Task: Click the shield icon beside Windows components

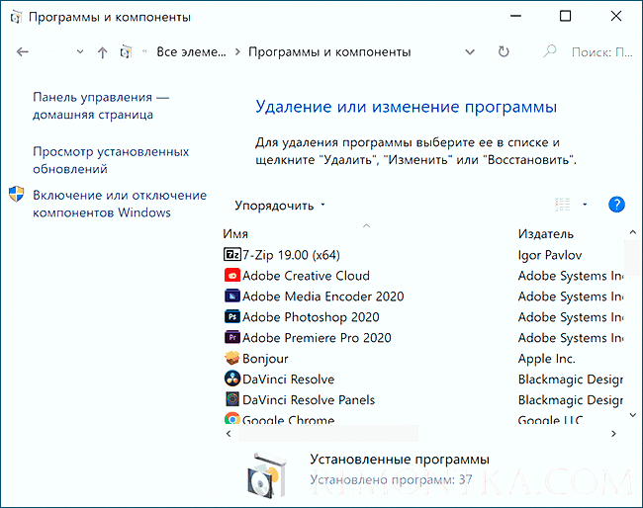Action: click(17, 195)
